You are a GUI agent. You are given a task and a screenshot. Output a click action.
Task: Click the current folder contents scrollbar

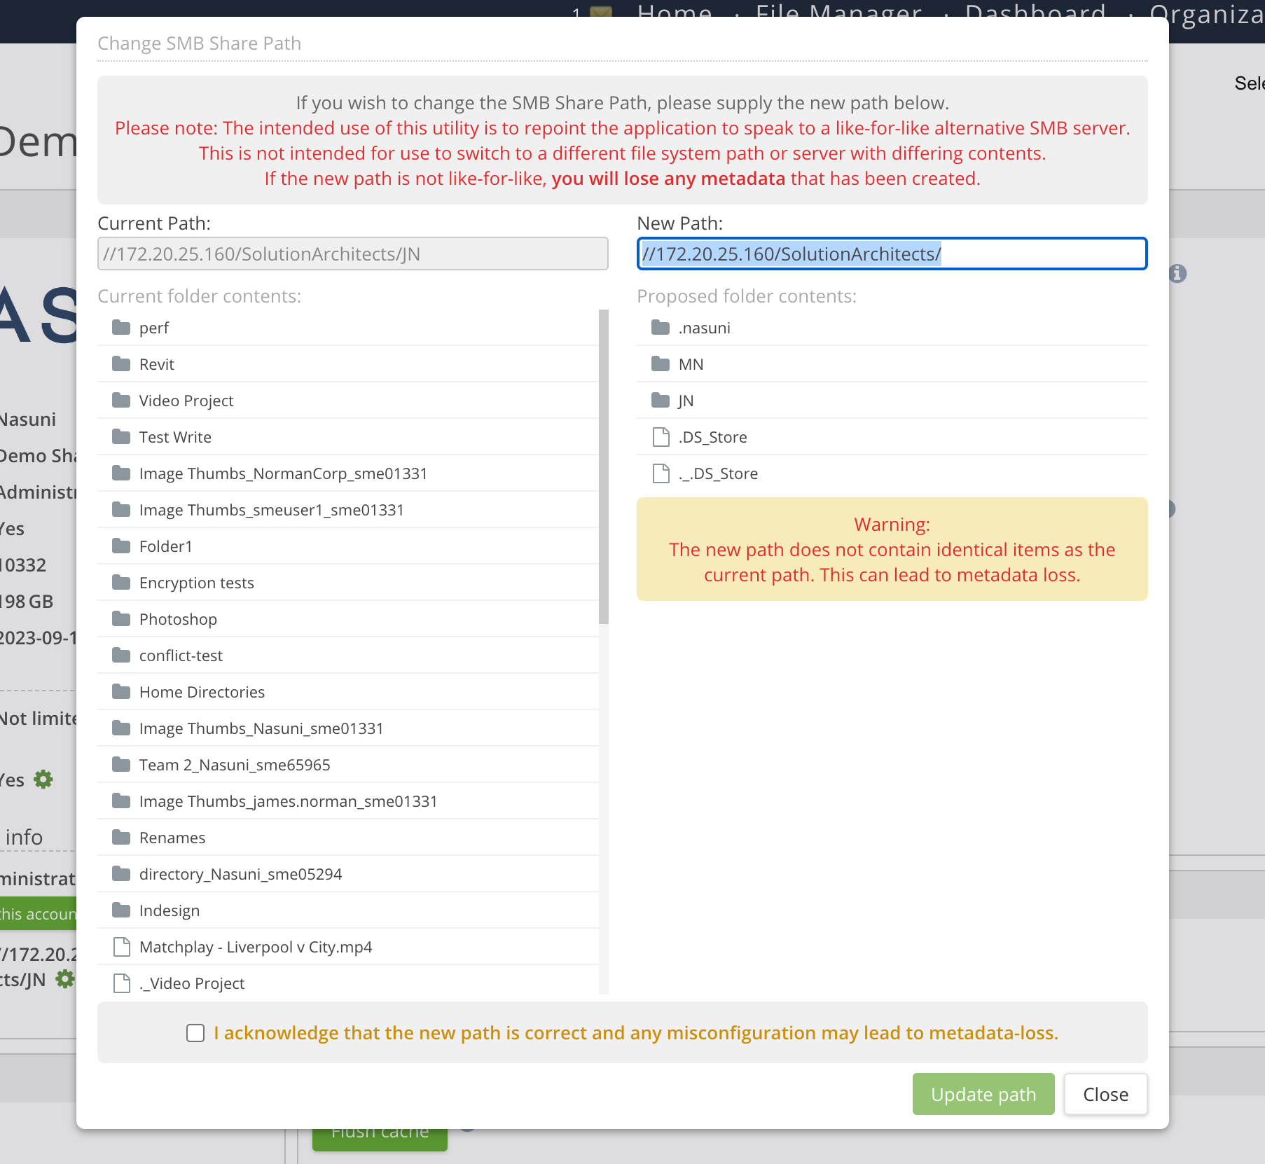point(604,466)
